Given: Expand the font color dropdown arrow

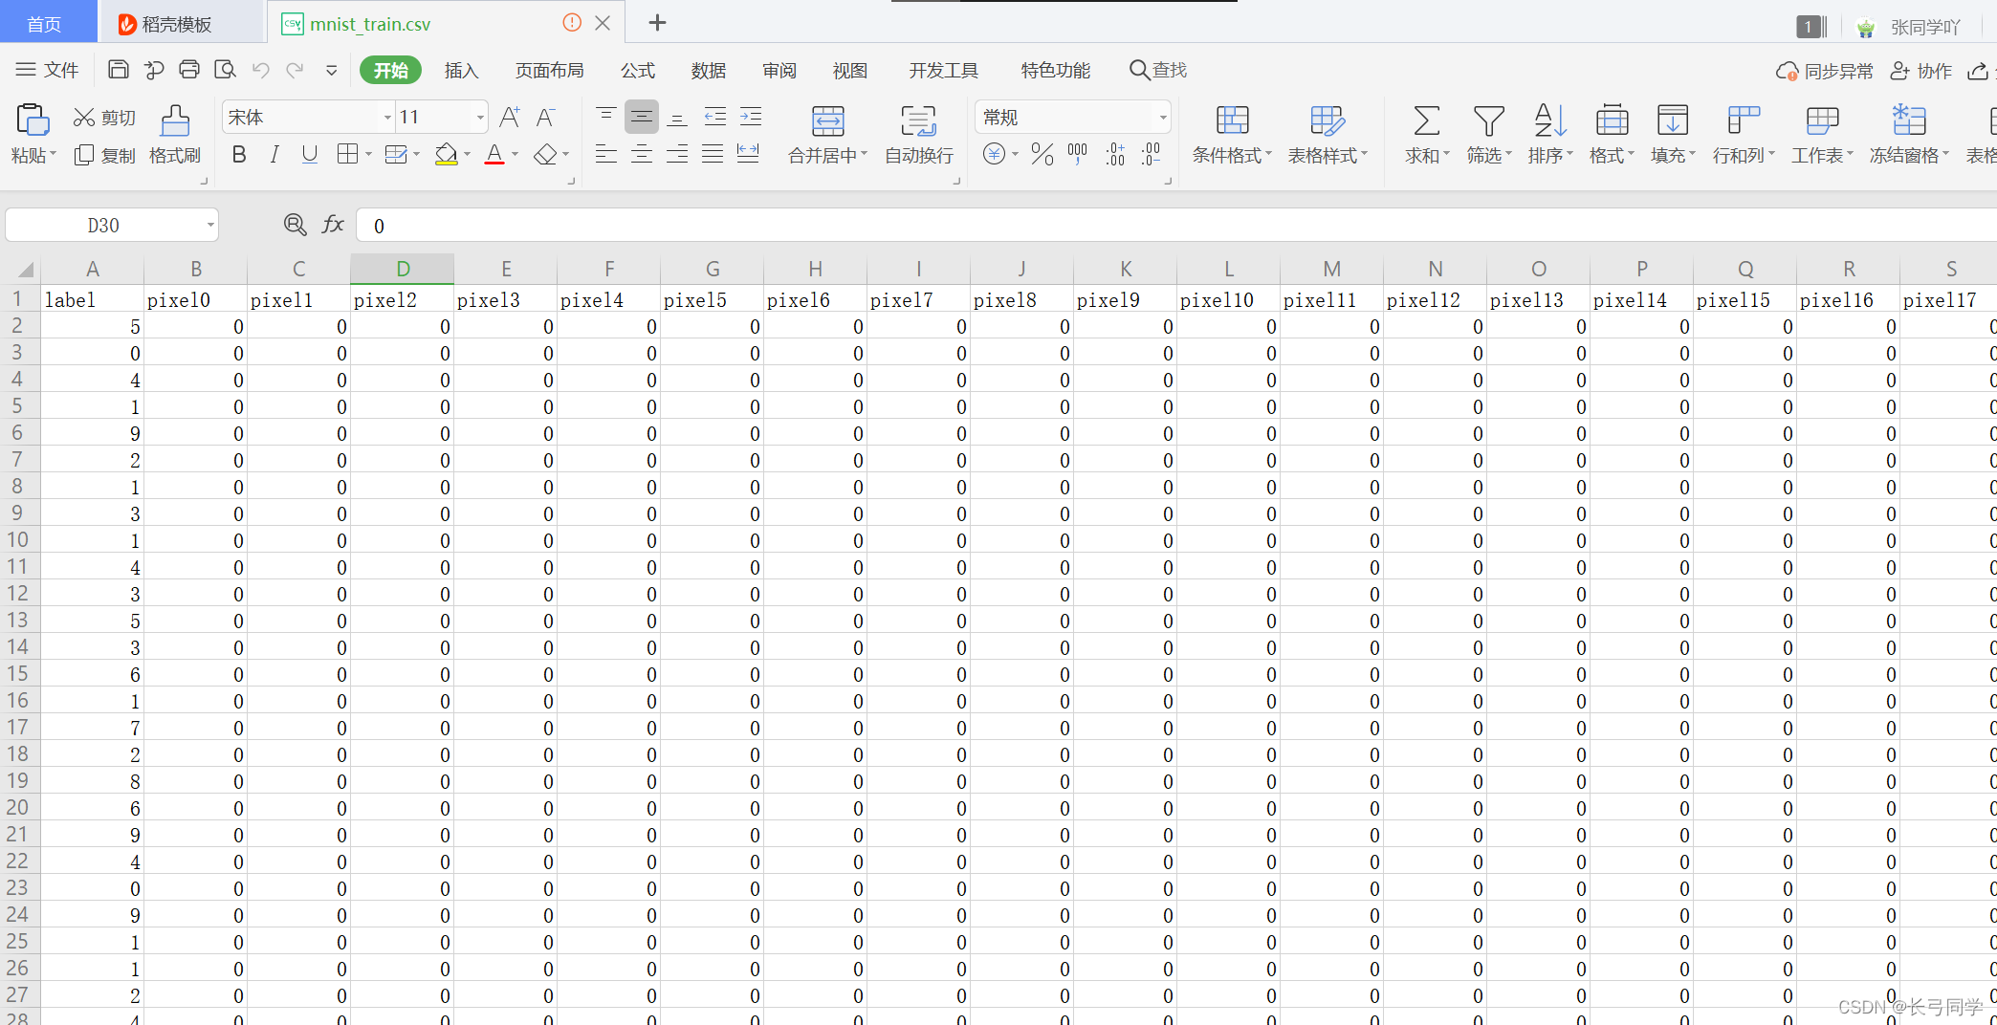Looking at the screenshot, I should (x=515, y=155).
